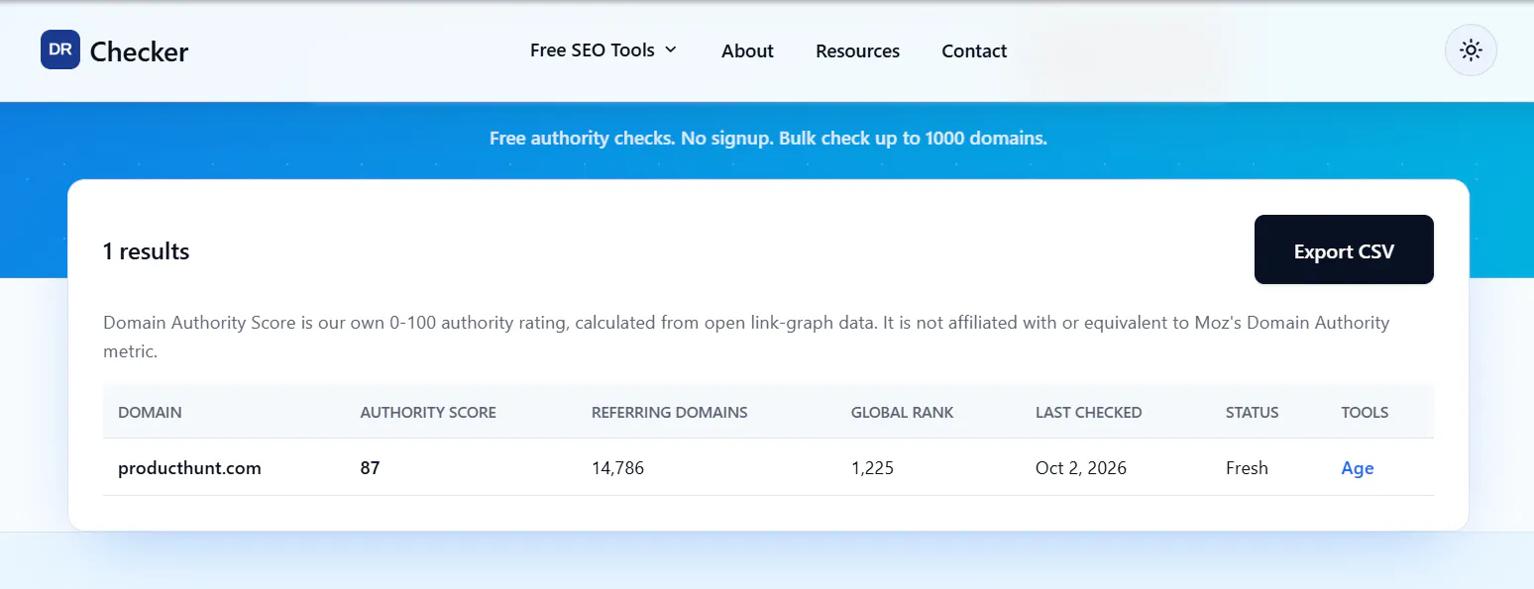Click the Fresh status cell
This screenshot has height=589, width=1534.
point(1247,468)
